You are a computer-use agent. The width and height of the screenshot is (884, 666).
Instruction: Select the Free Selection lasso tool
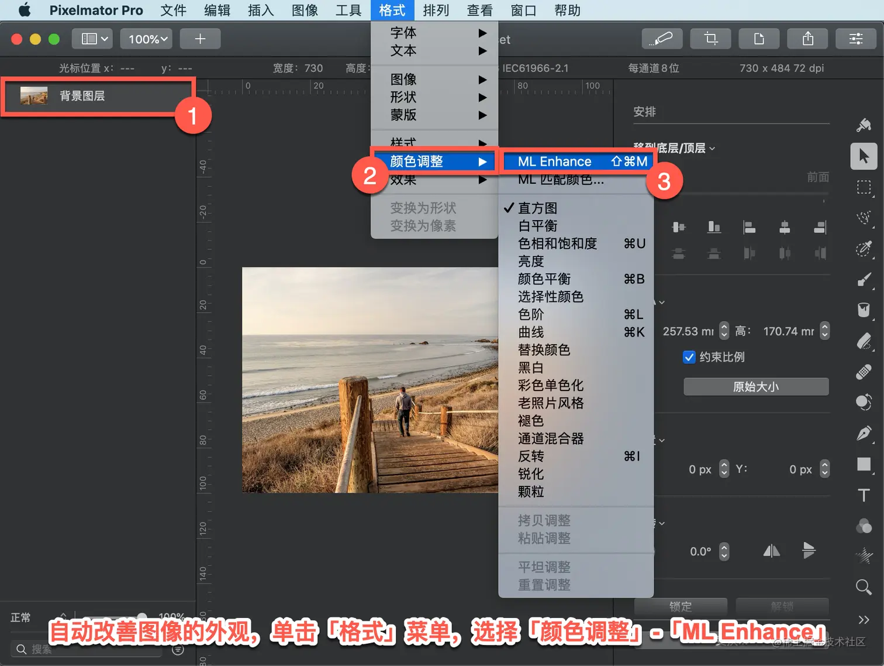(x=864, y=218)
